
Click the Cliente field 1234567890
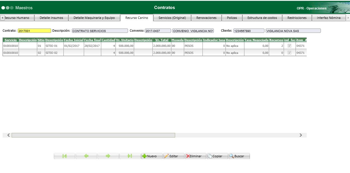[248, 31]
